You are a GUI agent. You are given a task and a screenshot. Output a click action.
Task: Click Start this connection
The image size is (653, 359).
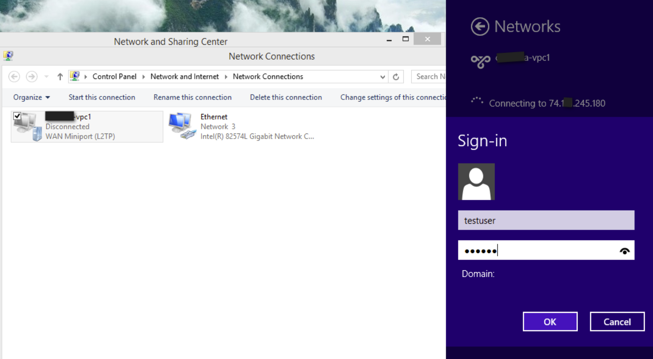pyautogui.click(x=101, y=97)
